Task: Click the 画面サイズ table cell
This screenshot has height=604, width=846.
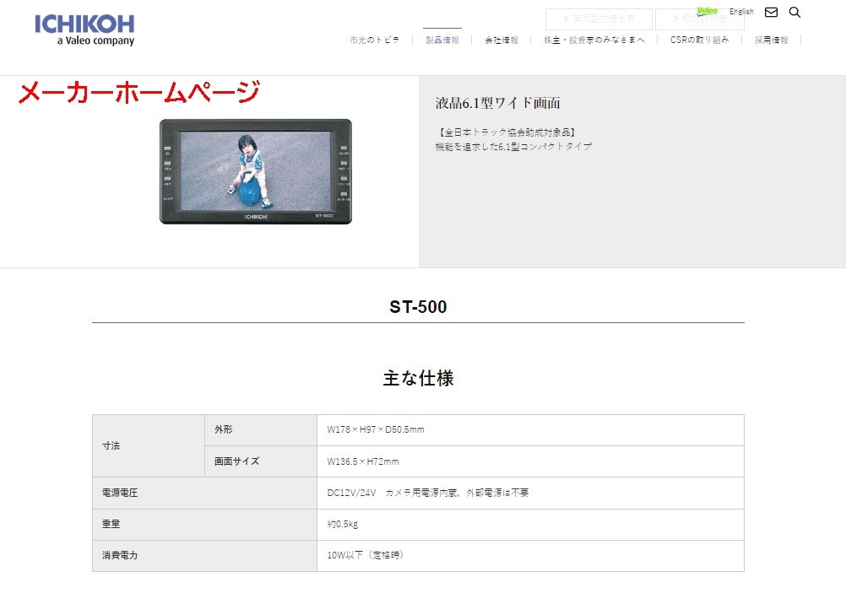Action: pos(261,461)
